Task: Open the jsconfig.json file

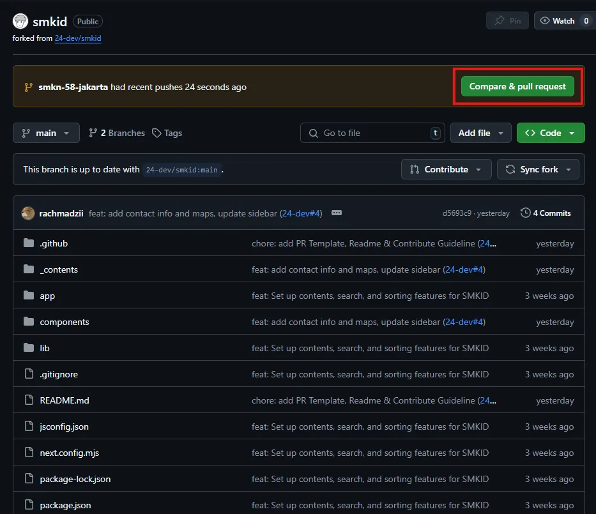Action: (65, 427)
